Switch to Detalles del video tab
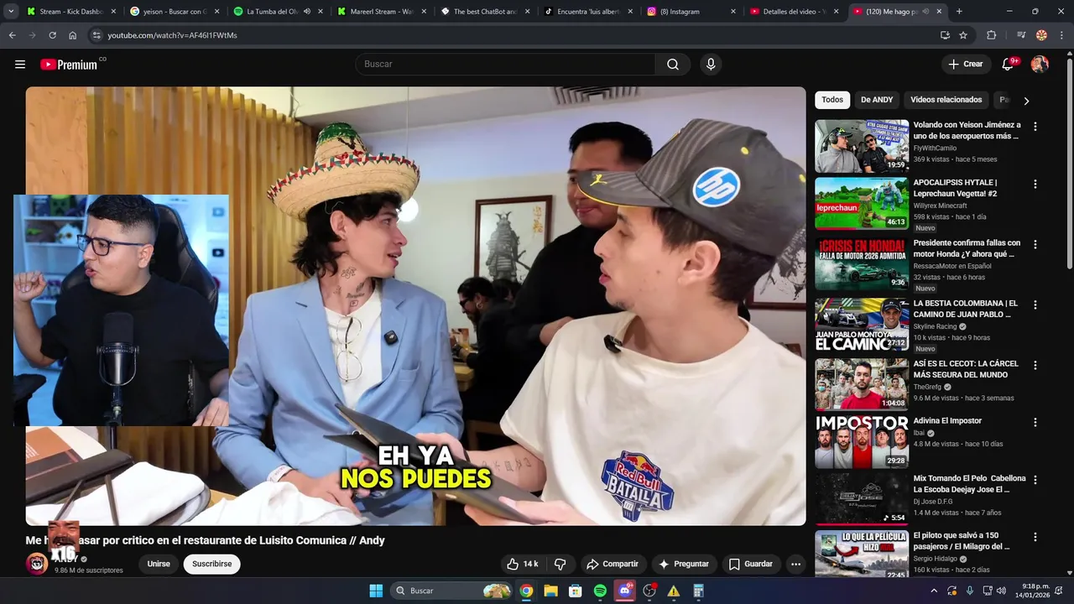The image size is (1074, 604). [x=795, y=12]
